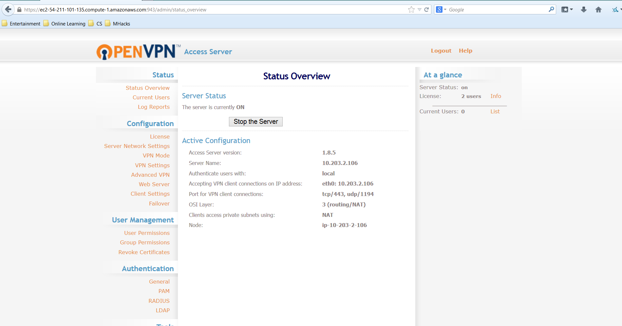Open Web Server configuration

(154, 184)
